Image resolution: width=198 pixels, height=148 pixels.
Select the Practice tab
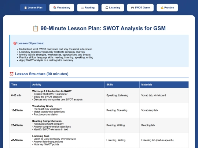tap(167, 8)
